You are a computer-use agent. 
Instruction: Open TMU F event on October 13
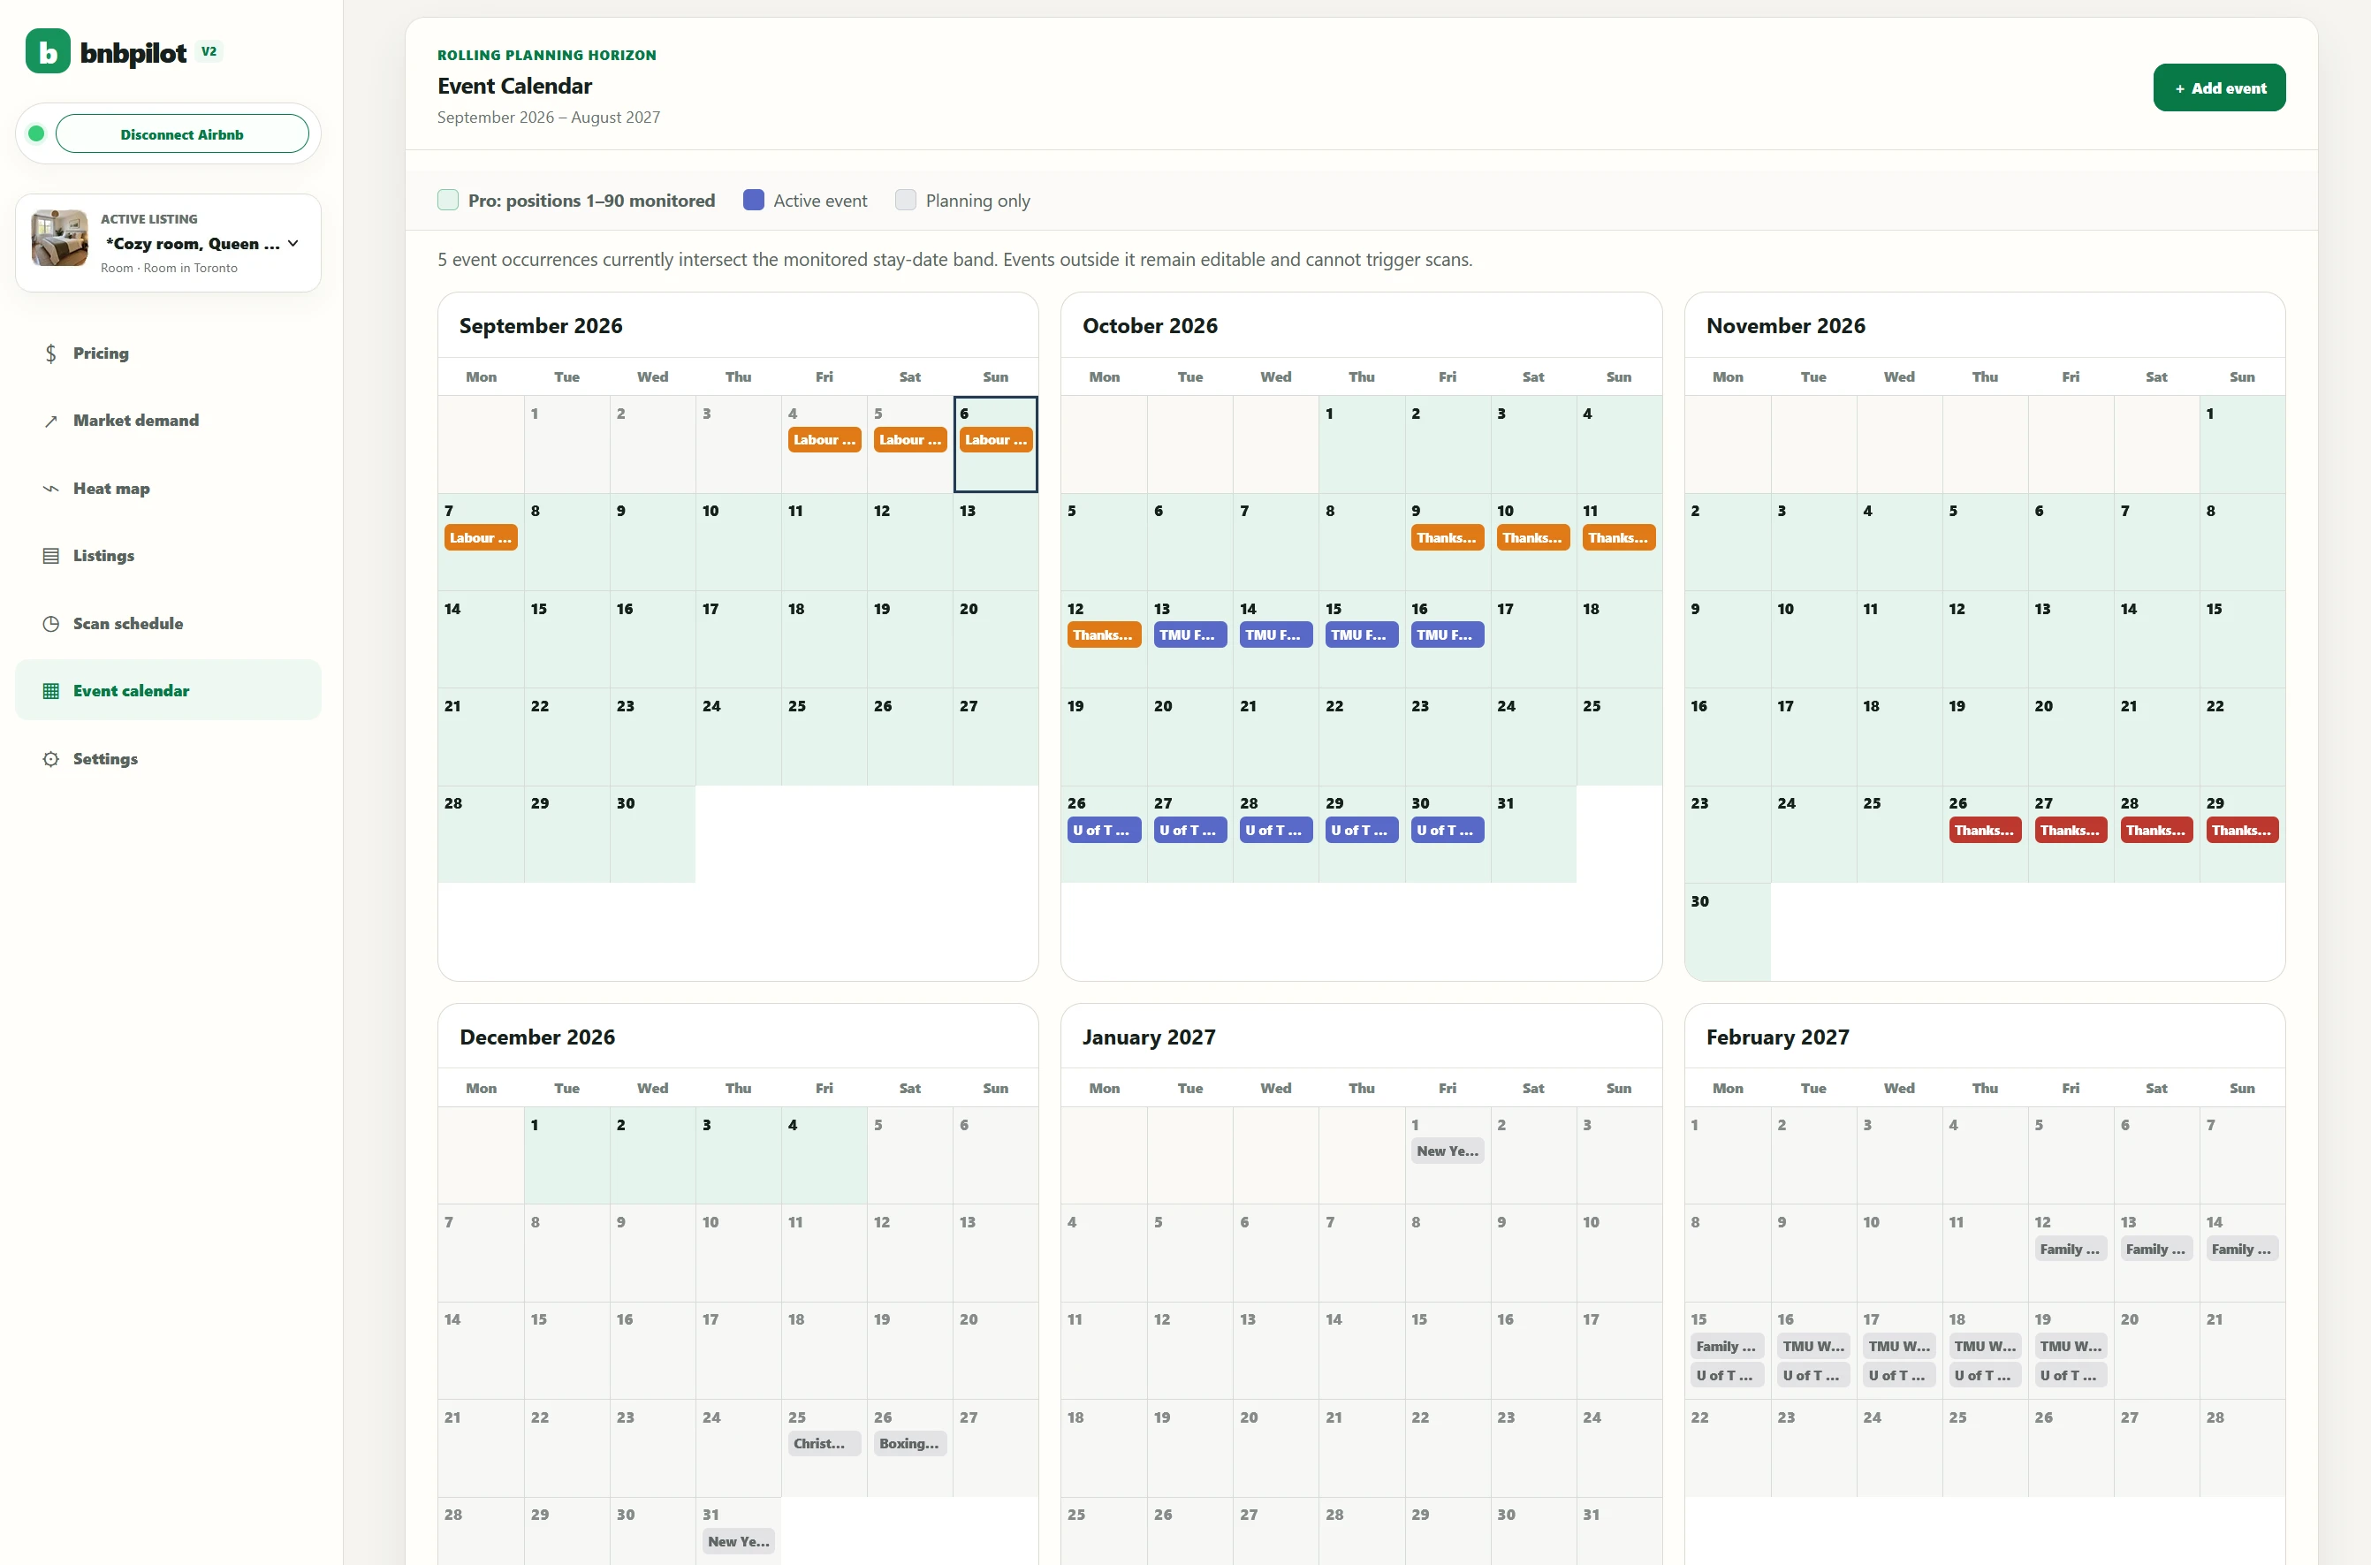click(1189, 634)
